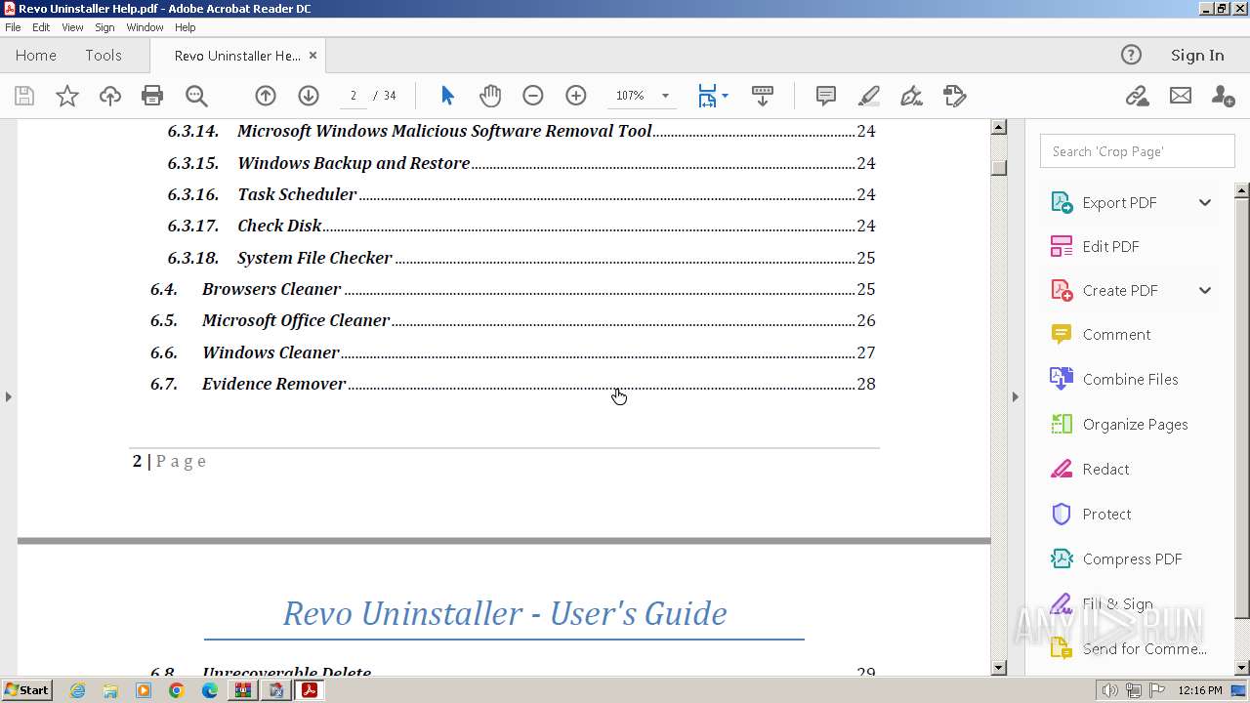Click the Sign In button
Screen dimensions: 1250x703
tap(1197, 56)
